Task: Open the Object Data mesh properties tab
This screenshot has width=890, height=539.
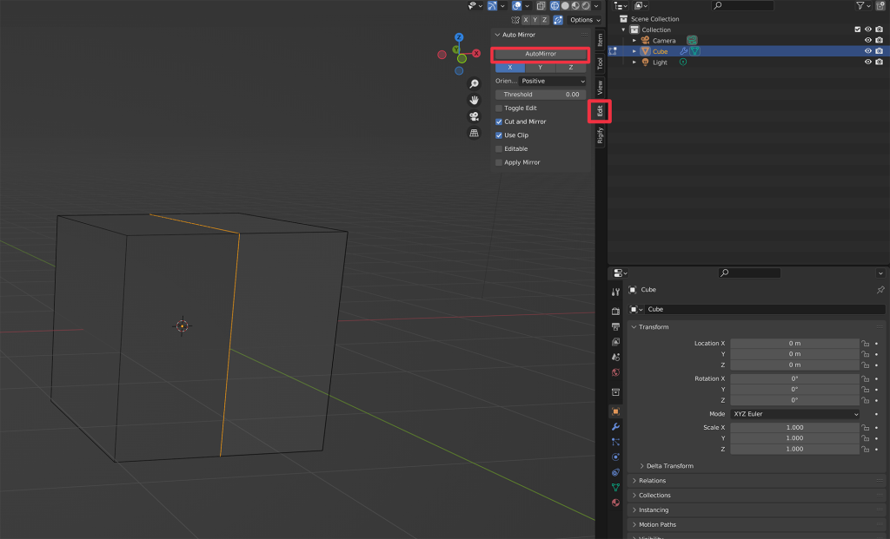Action: point(616,488)
